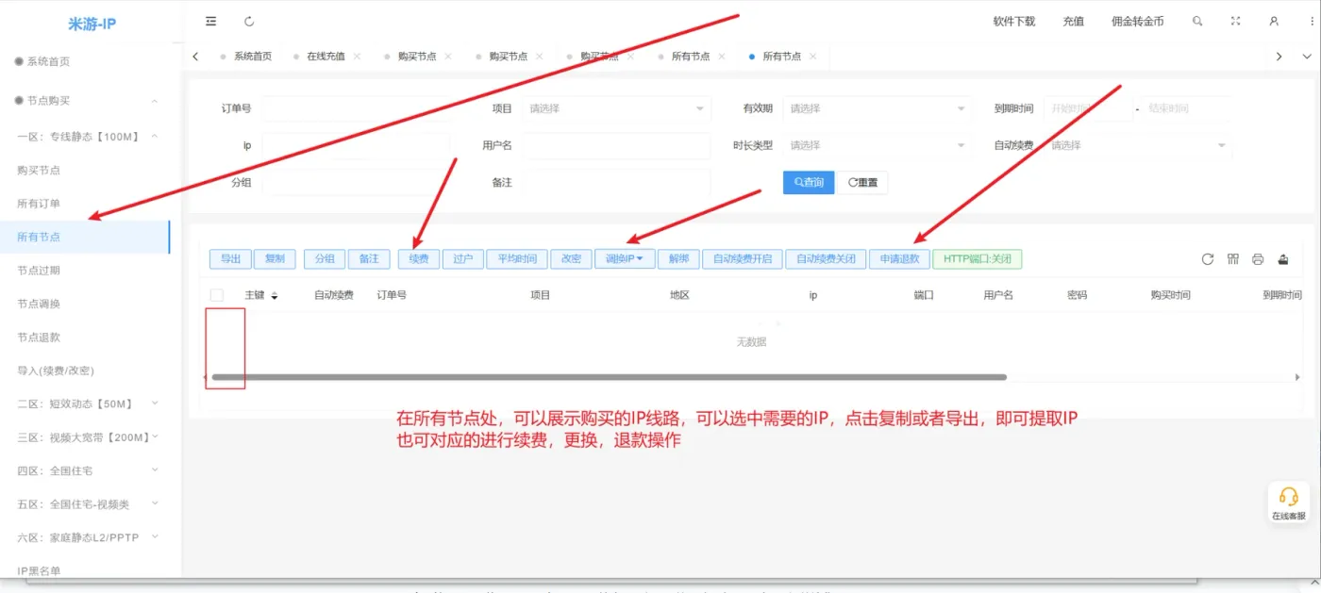This screenshot has height=593, width=1321.
Task: Toggle the HTTP端口:关闭 button
Action: [977, 258]
